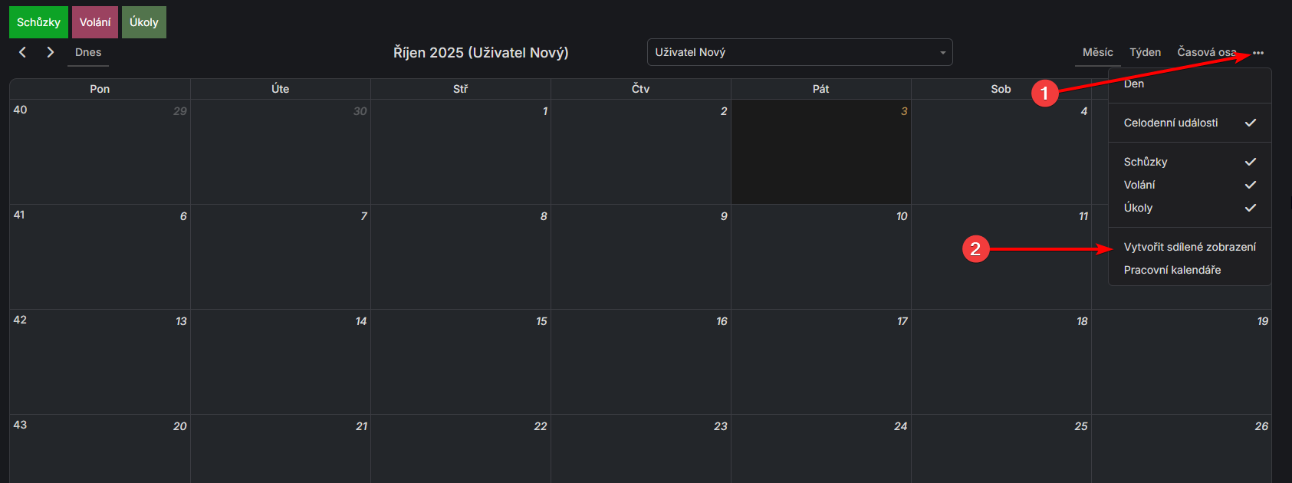Toggle Úkoly visibility in menu
The width and height of the screenshot is (1292, 483).
[x=1189, y=208]
